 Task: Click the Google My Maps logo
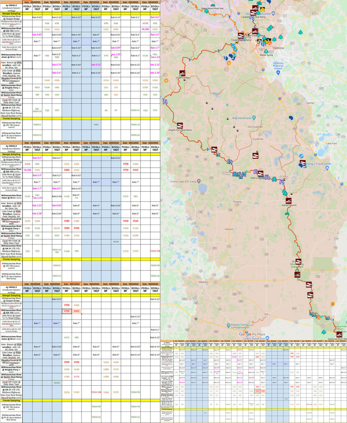tap(252, 334)
